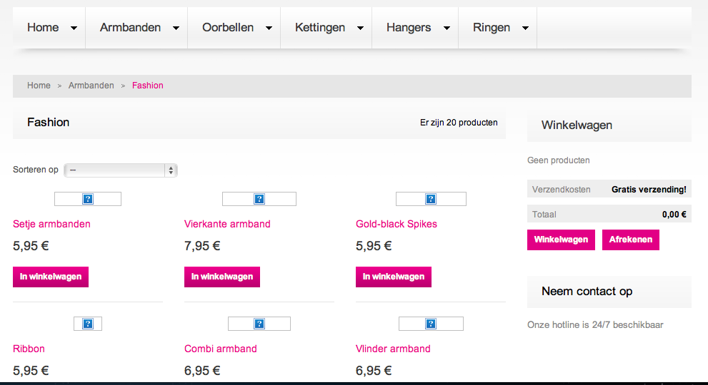Screen dimensions: 708x385
Task: Open the Ribbon product image placeholder
Action: (88, 324)
